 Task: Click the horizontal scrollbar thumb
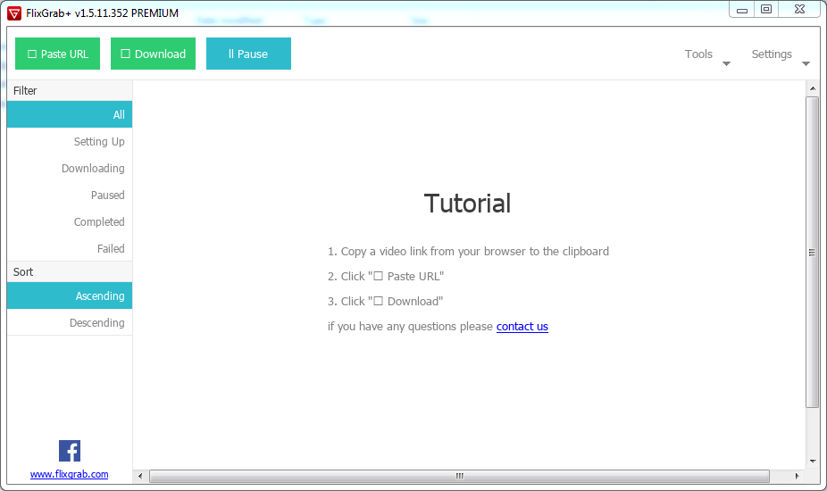point(459,476)
